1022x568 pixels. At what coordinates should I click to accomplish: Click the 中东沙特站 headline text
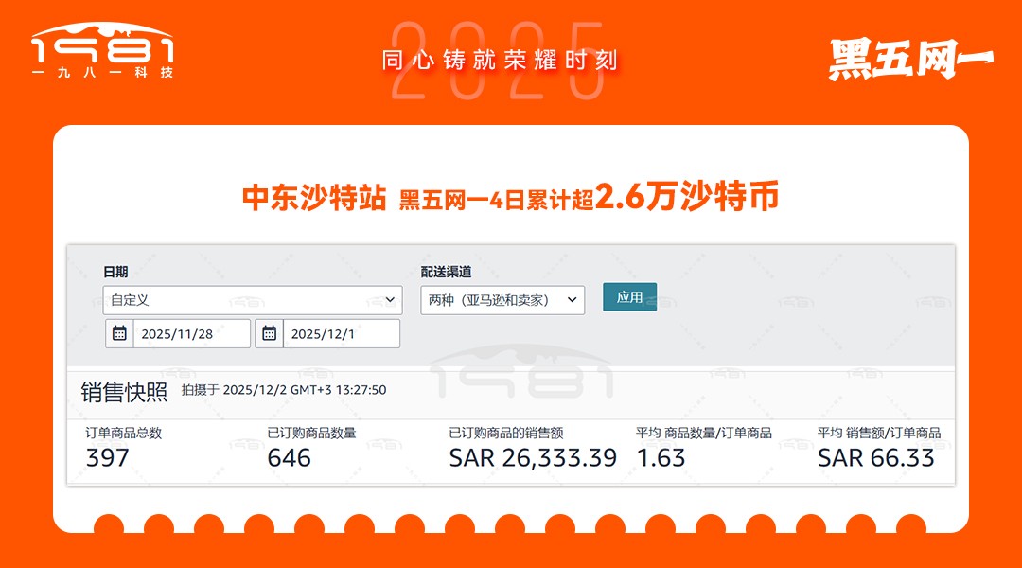click(314, 197)
